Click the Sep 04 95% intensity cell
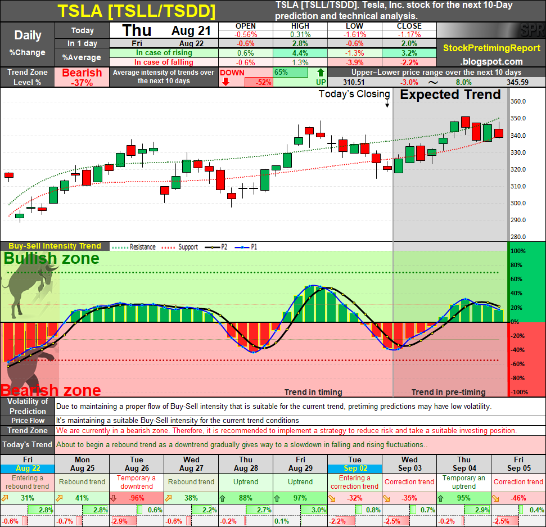546x527 pixels. point(464,498)
